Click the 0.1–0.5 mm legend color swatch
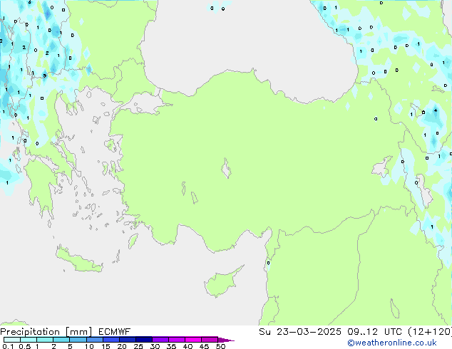 [x=12, y=340]
